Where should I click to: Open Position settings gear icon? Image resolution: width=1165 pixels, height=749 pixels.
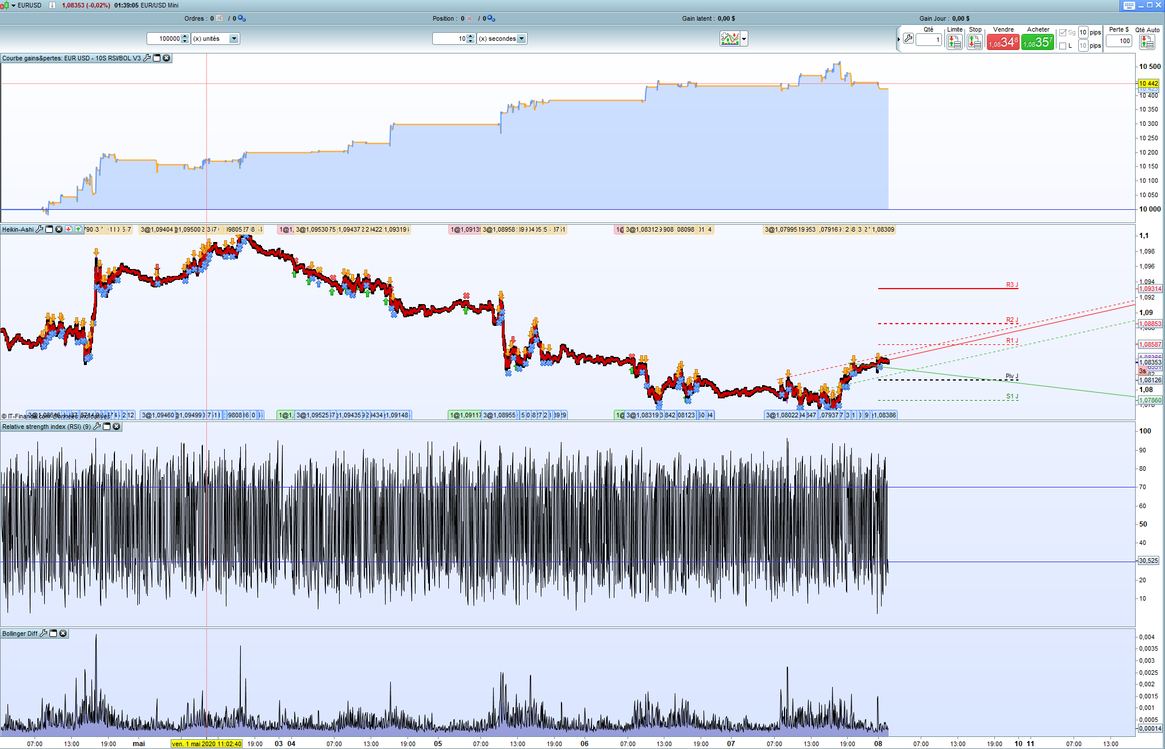491,18
